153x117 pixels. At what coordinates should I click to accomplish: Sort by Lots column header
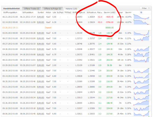[x=54, y=12]
